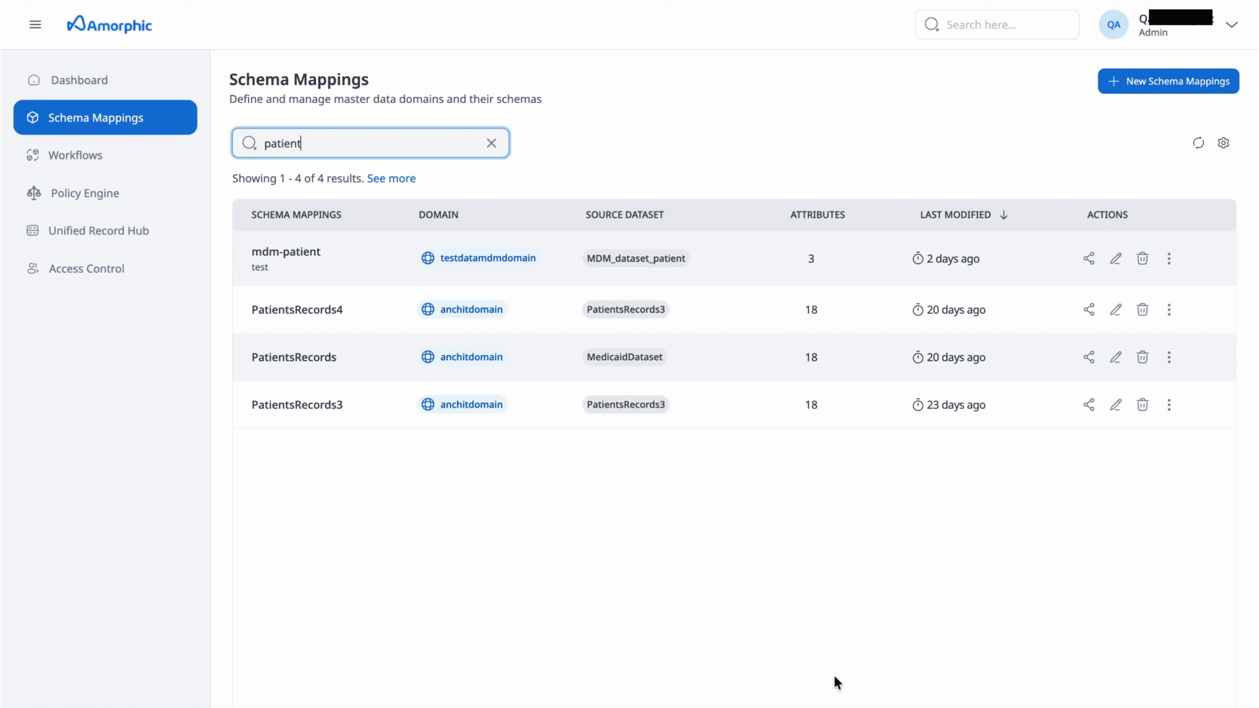Open table settings gear icon
Image resolution: width=1259 pixels, height=708 pixels.
[x=1224, y=143]
